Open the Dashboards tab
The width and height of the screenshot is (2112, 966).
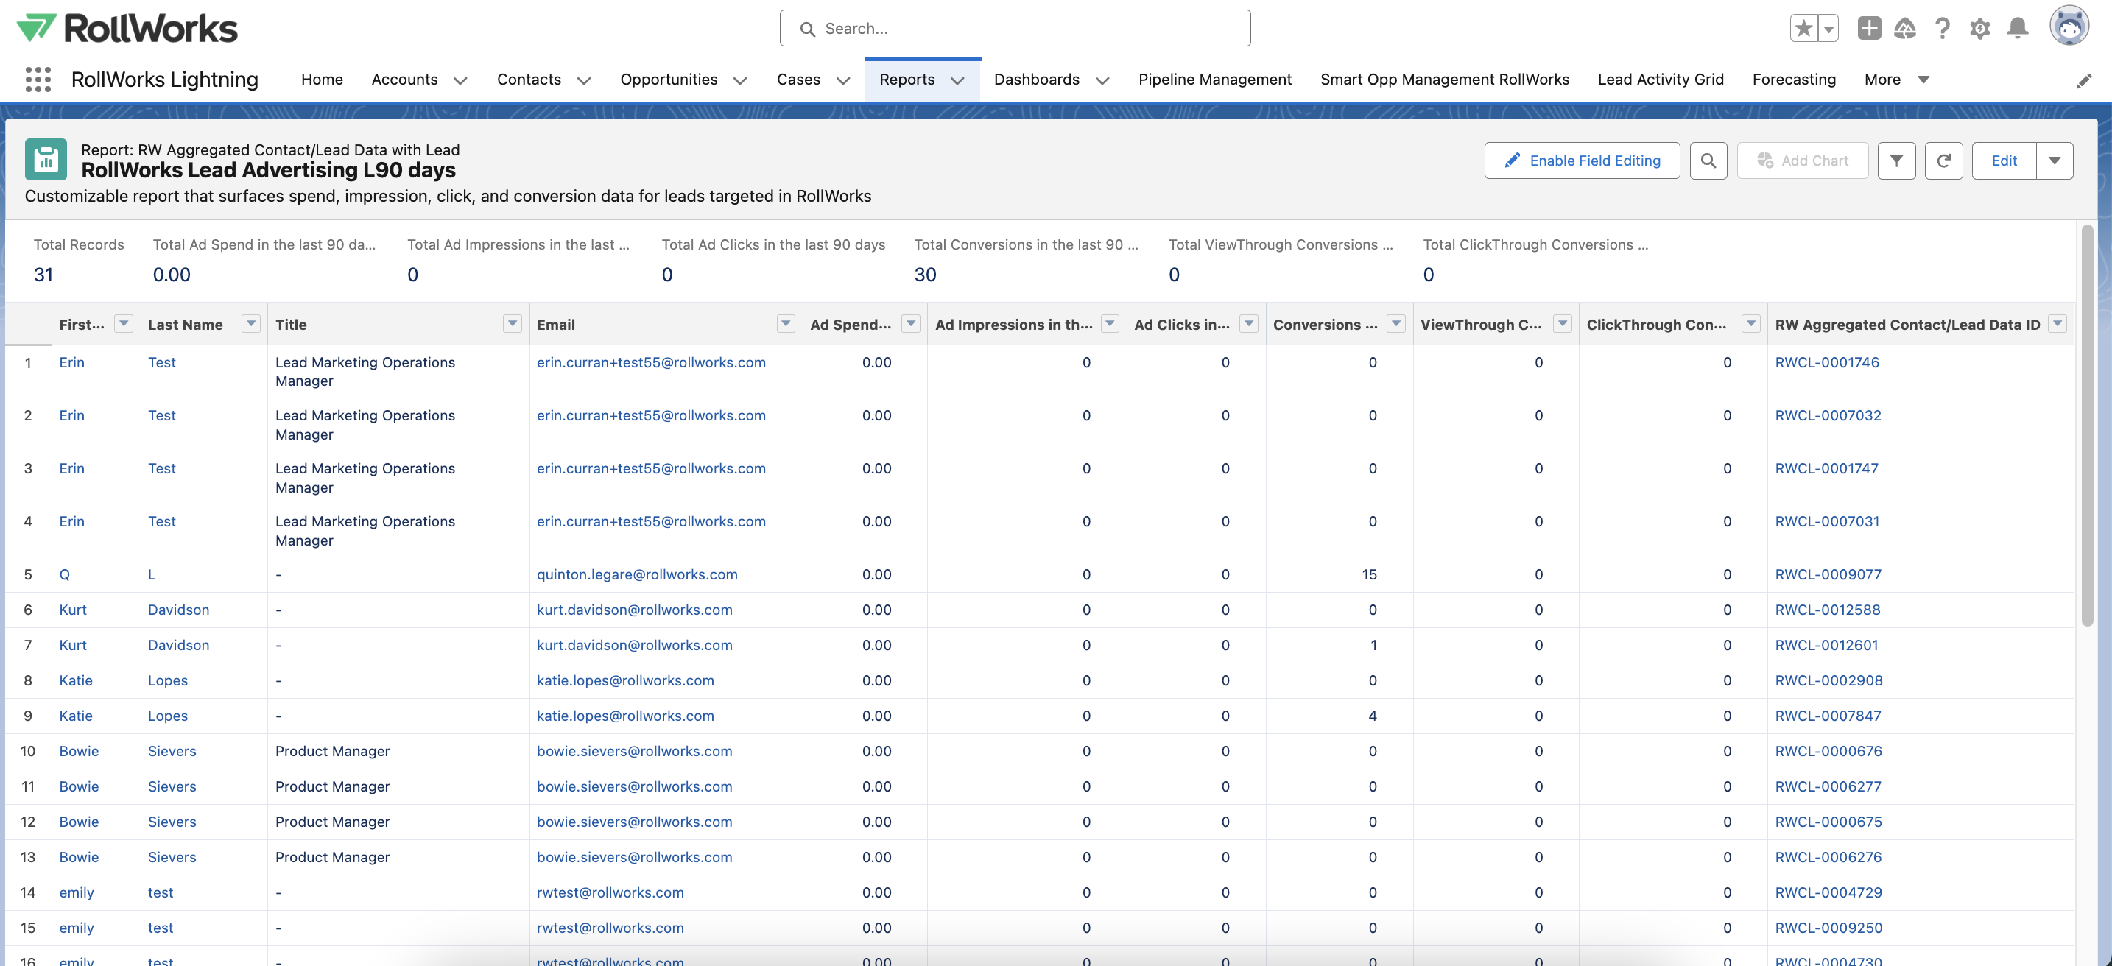pyautogui.click(x=1036, y=80)
